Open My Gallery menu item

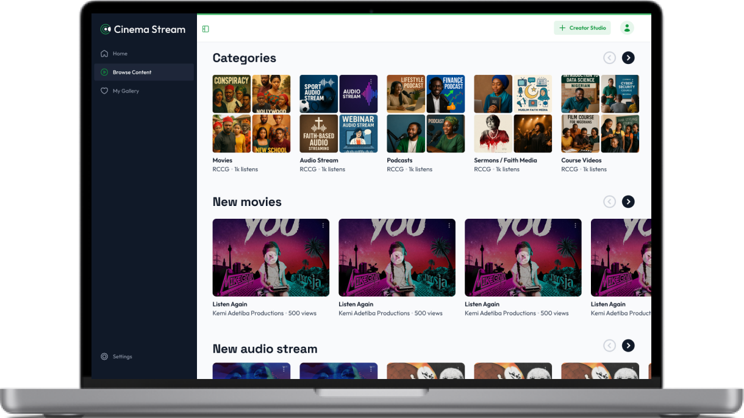point(126,91)
